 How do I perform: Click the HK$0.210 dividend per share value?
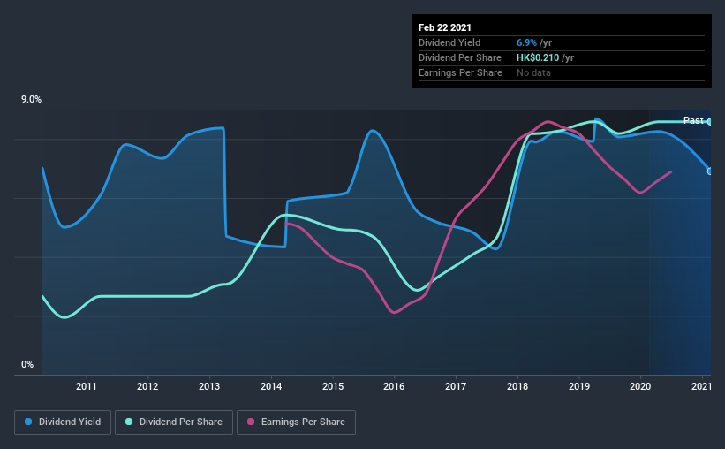(x=538, y=57)
